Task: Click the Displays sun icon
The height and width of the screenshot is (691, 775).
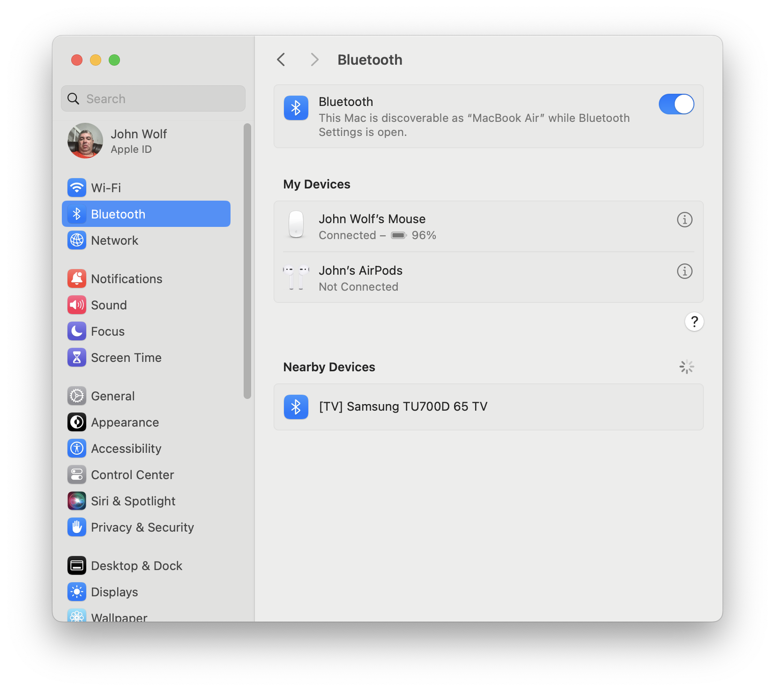Action: coord(77,592)
